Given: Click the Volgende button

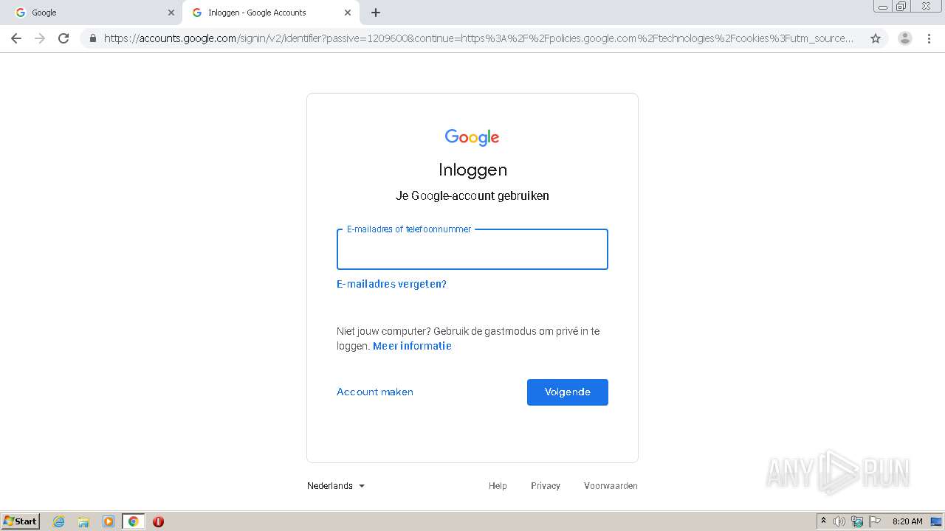Looking at the screenshot, I should click(568, 392).
